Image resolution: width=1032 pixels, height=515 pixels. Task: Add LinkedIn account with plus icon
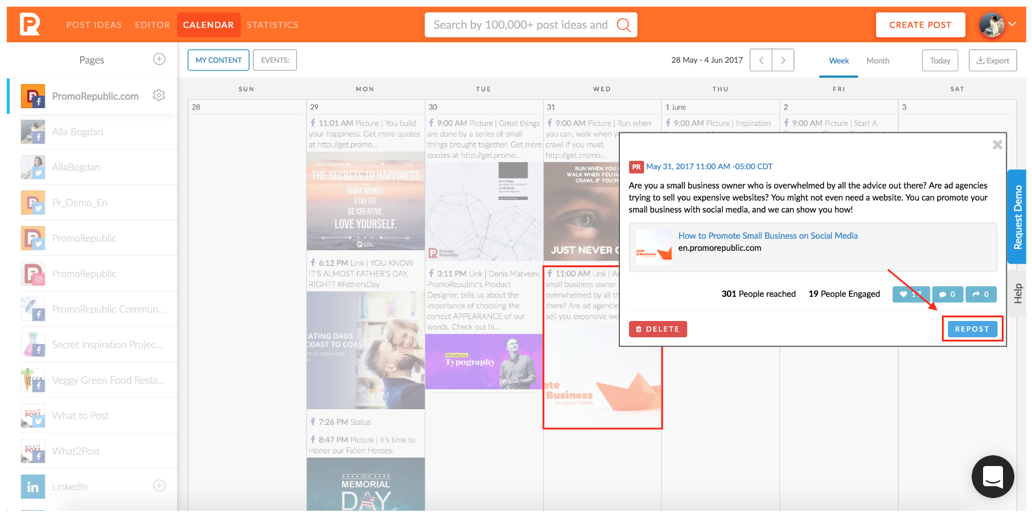point(159,485)
